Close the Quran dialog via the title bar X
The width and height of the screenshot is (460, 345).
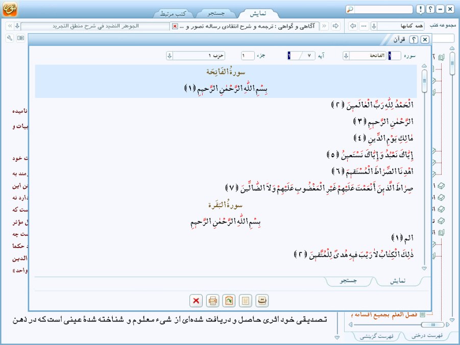424,39
